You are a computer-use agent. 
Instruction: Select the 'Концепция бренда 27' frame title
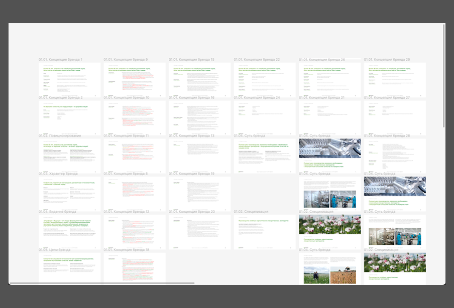(x=387, y=98)
